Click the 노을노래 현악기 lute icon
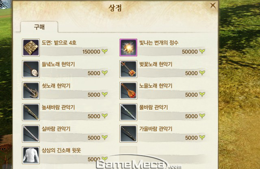 [x=128, y=91]
